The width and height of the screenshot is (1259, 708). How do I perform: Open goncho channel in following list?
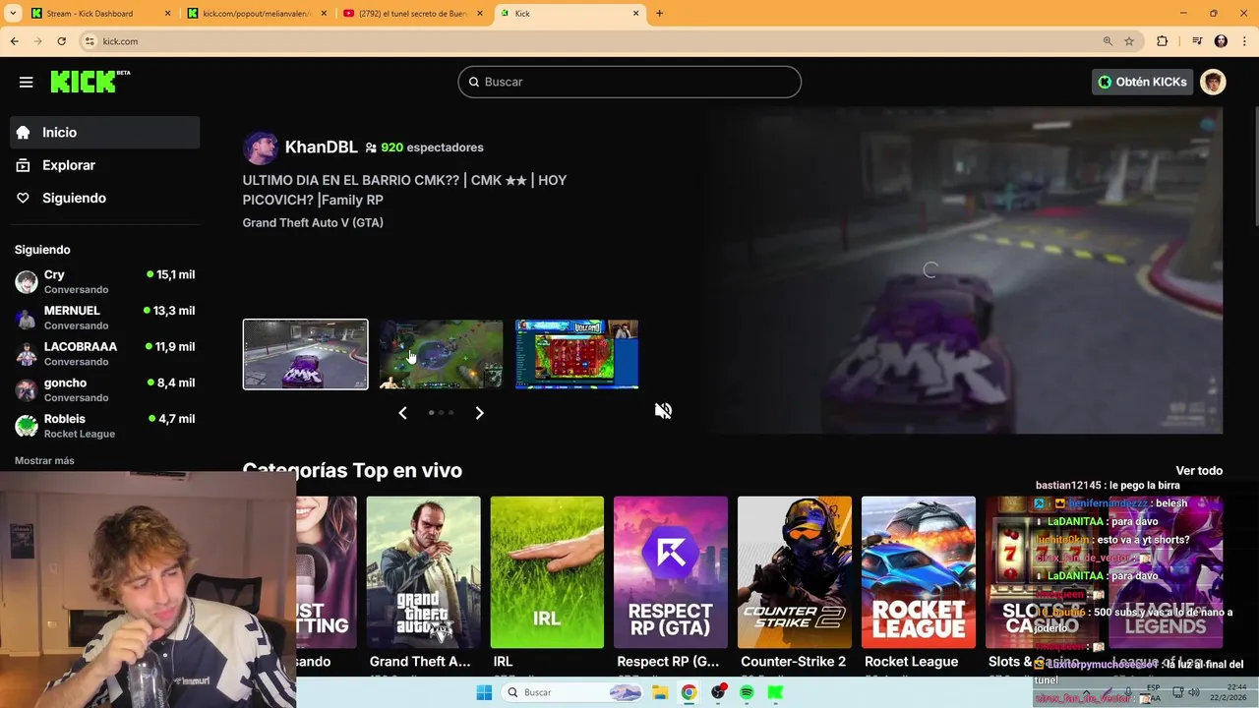104,390
